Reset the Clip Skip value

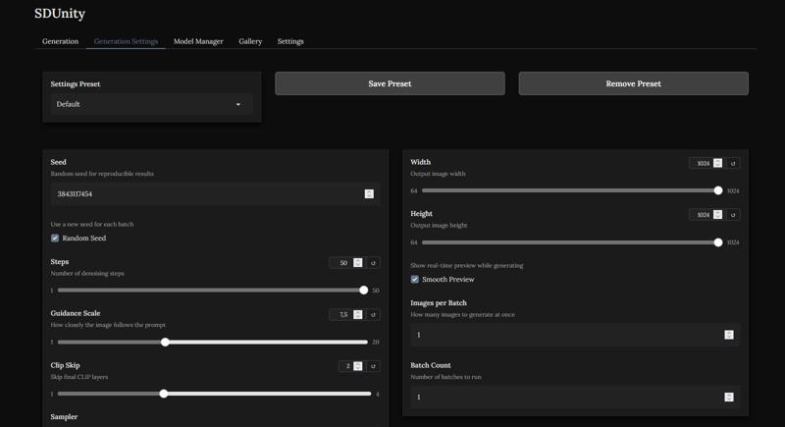373,366
